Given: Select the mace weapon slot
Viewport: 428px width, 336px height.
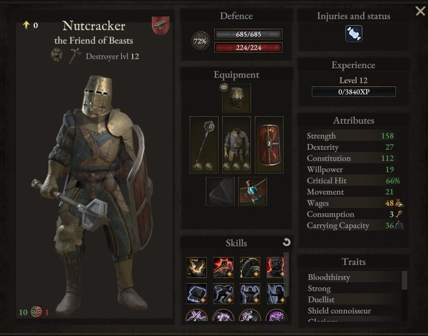Looking at the screenshot, I should (204, 145).
